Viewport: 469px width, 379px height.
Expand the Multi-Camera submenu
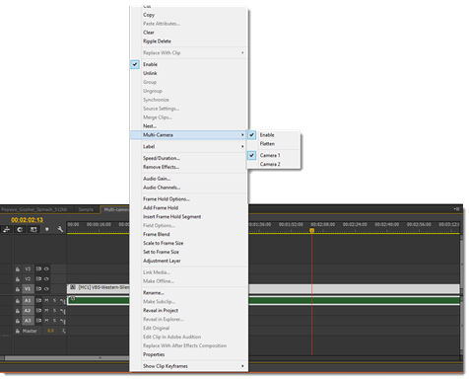[x=188, y=135]
